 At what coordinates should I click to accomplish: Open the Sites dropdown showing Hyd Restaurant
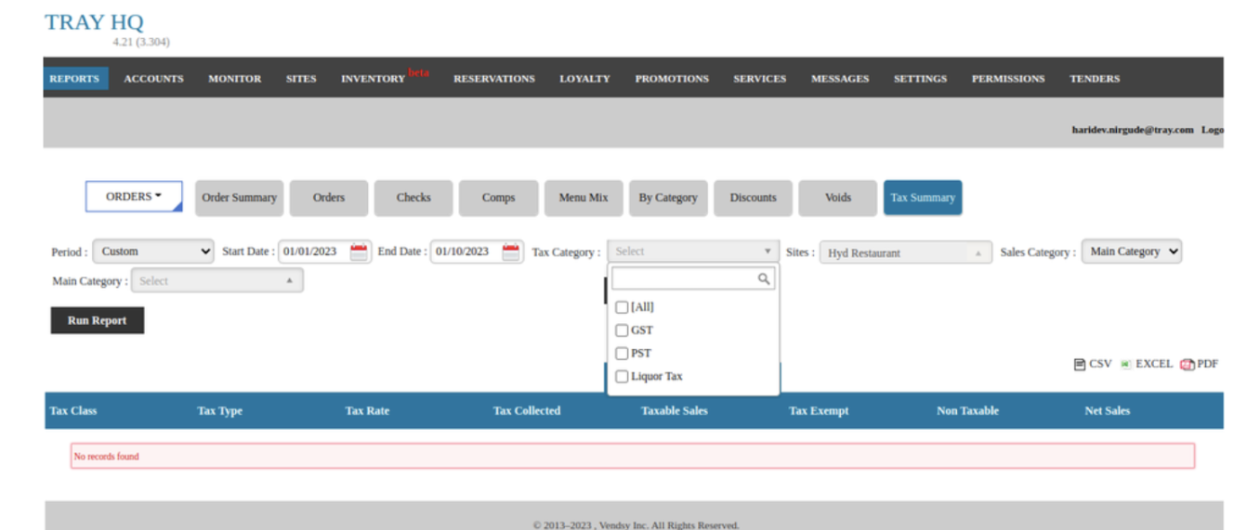point(905,252)
